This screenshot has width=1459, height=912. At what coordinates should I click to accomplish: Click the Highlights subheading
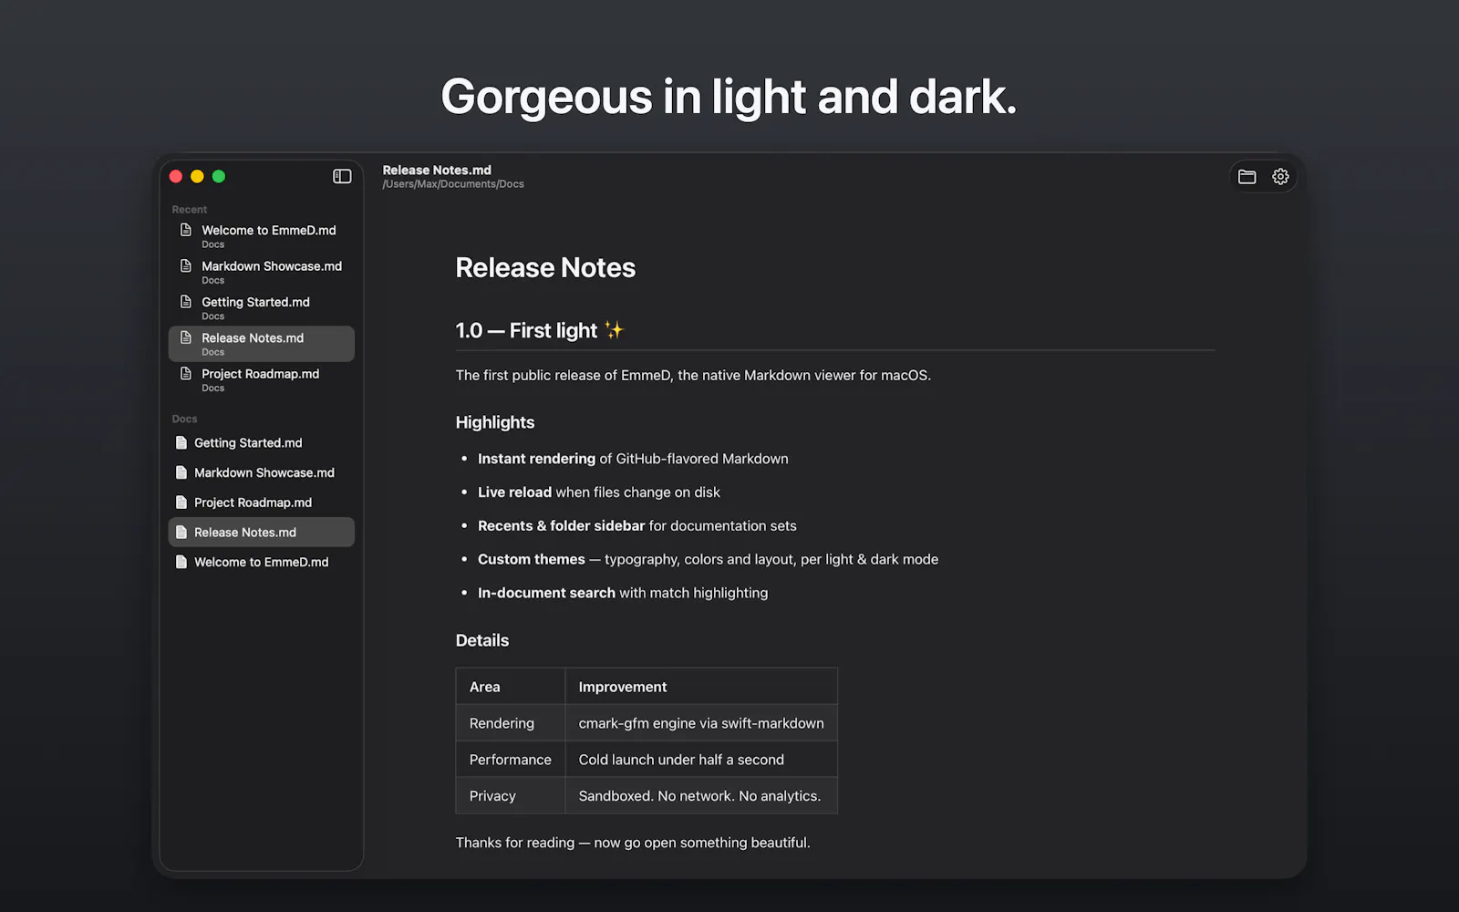[495, 422]
